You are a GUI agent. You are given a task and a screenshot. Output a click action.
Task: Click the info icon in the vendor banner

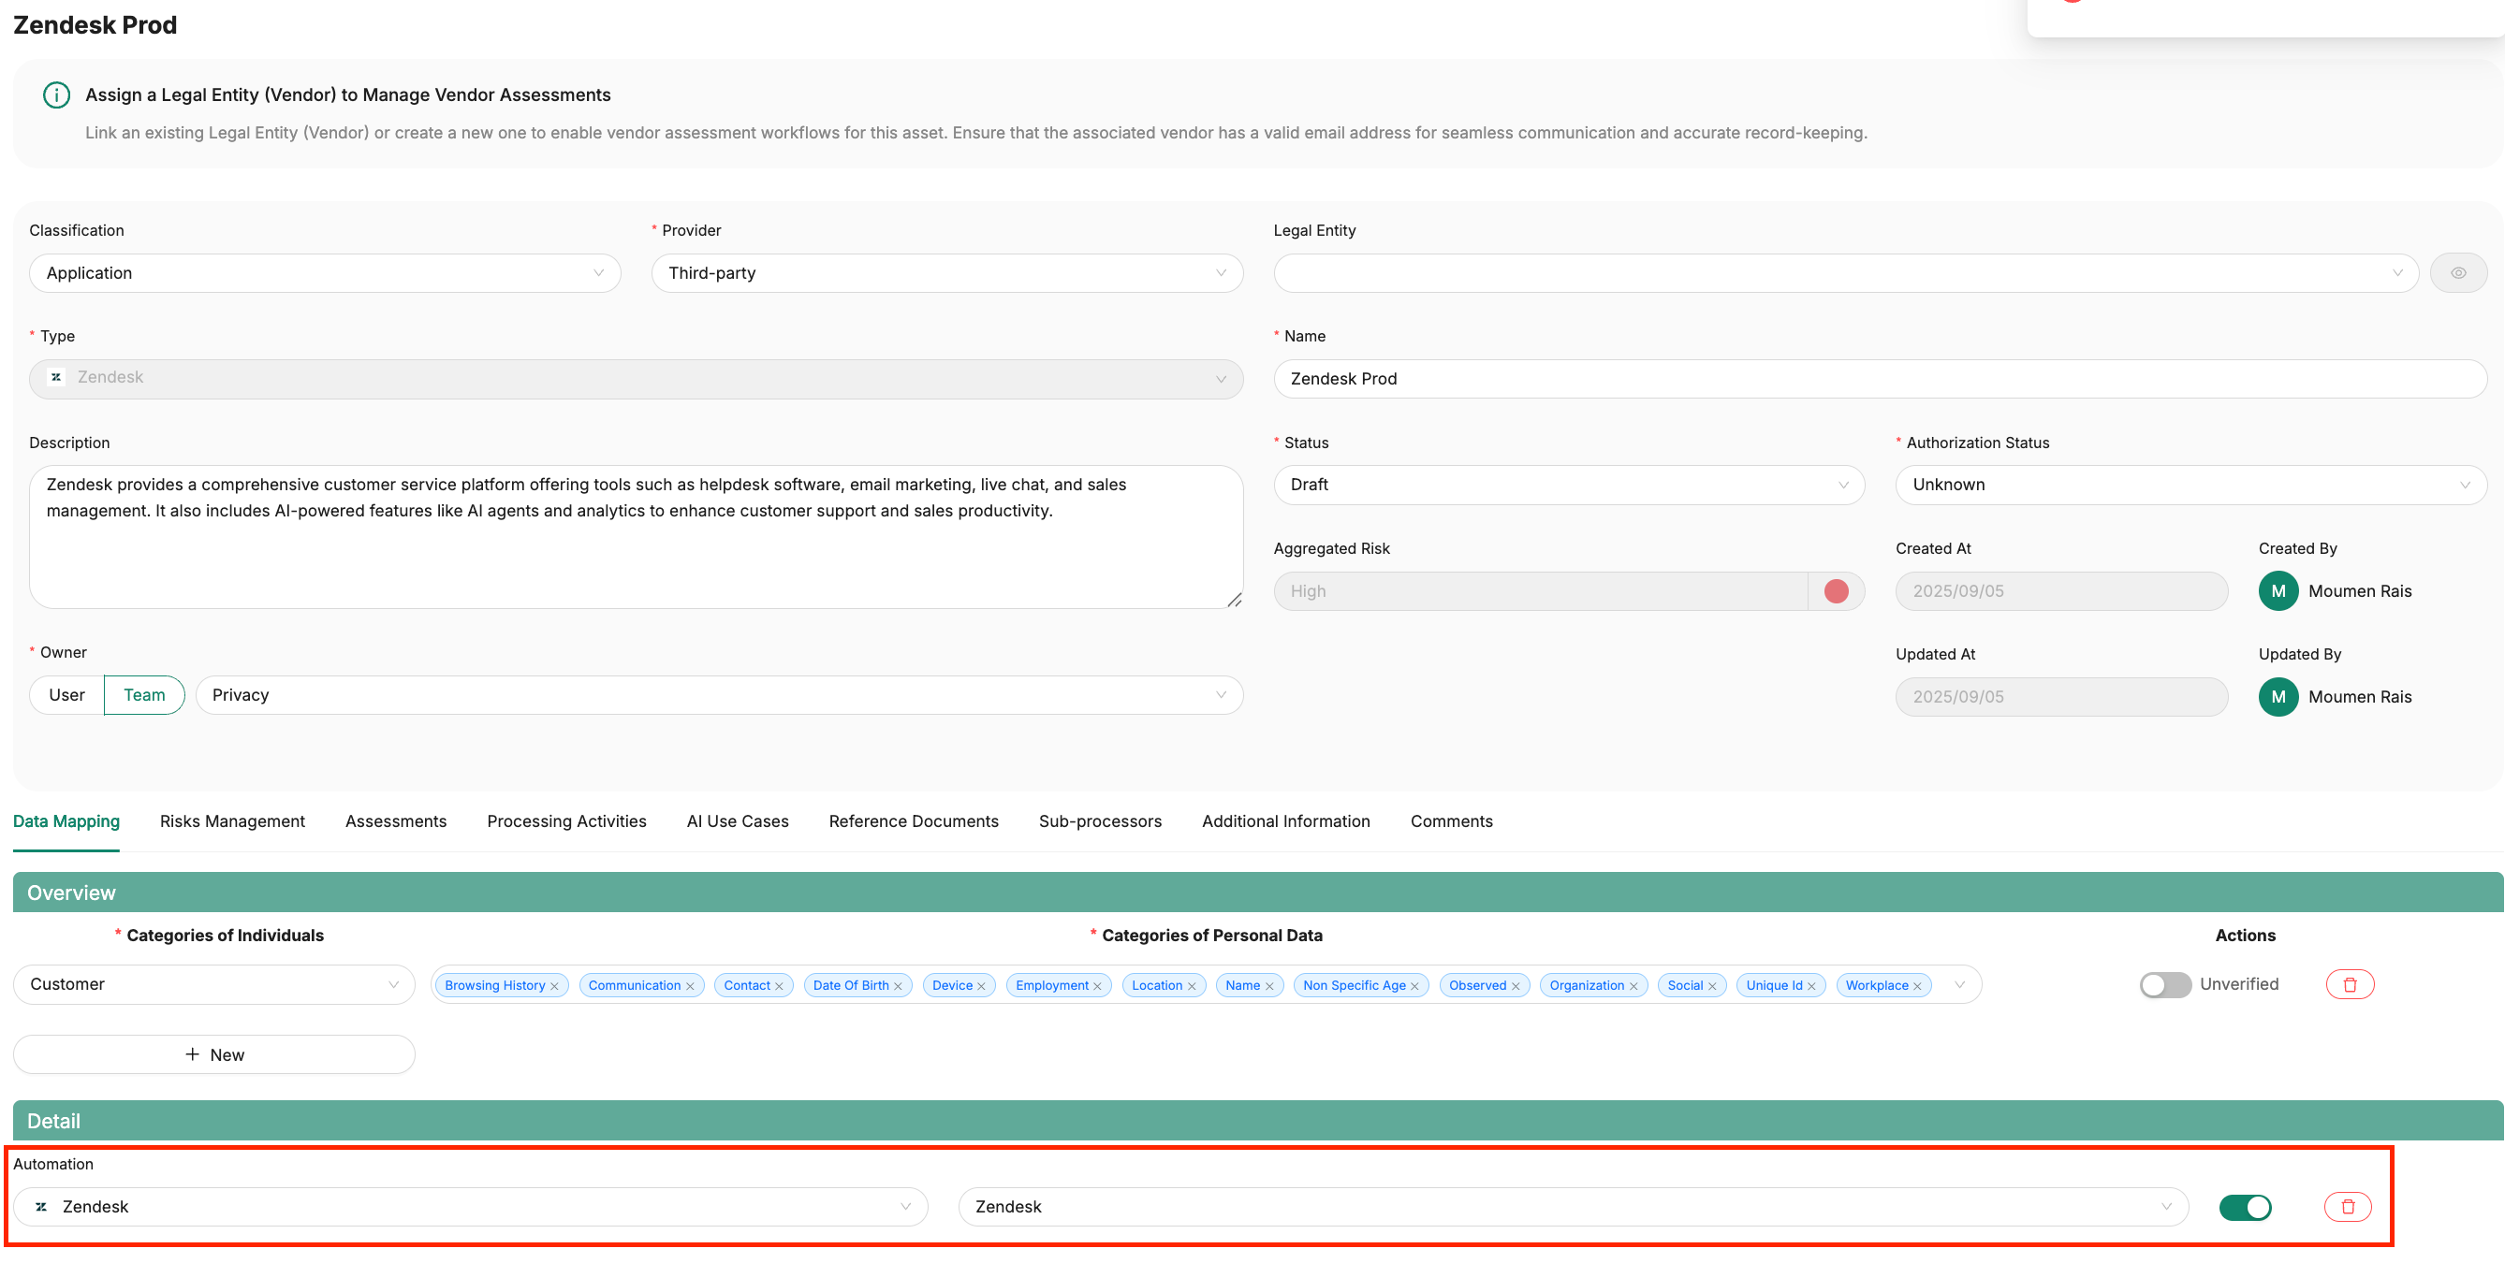[56, 95]
